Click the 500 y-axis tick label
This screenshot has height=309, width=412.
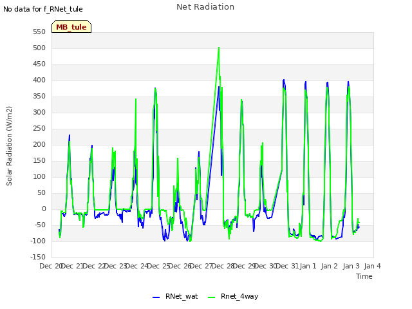(x=39, y=48)
